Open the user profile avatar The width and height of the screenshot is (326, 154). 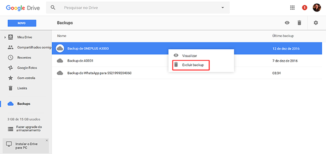[x=317, y=8]
